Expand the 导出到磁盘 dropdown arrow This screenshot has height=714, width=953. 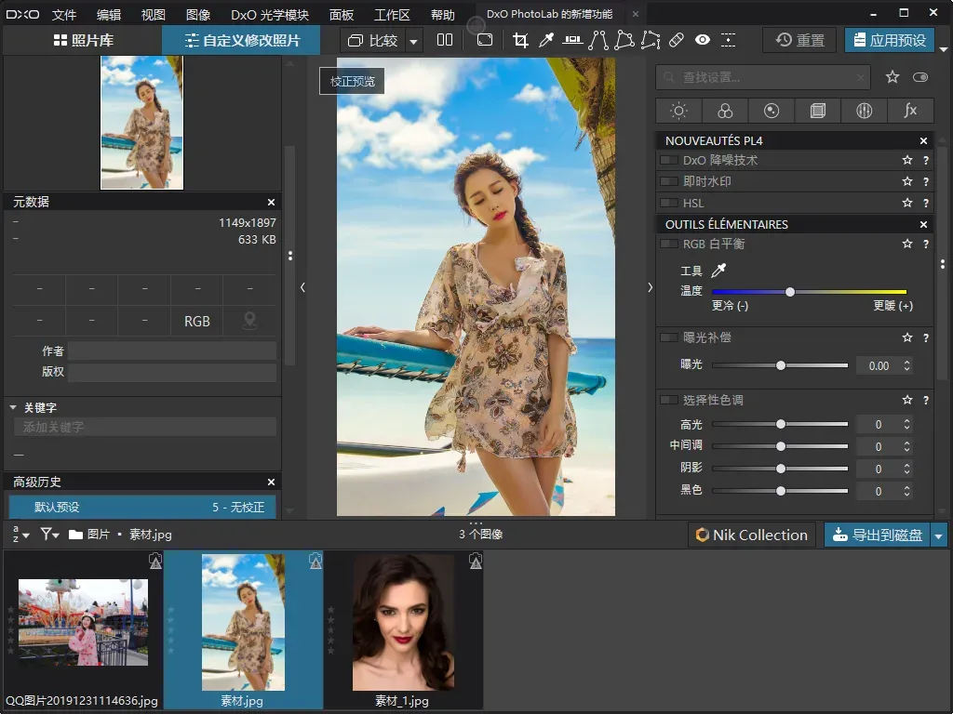939,535
